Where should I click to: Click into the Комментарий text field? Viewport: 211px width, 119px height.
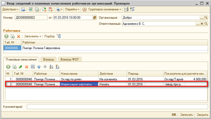pyautogui.click(x=117, y=107)
